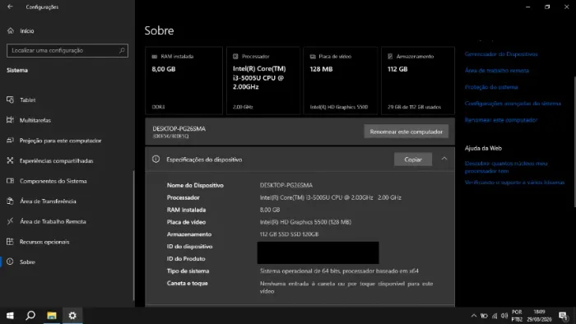This screenshot has height=324, width=576.
Task: Click Placa de vídeo card icon
Action: tap(313, 57)
